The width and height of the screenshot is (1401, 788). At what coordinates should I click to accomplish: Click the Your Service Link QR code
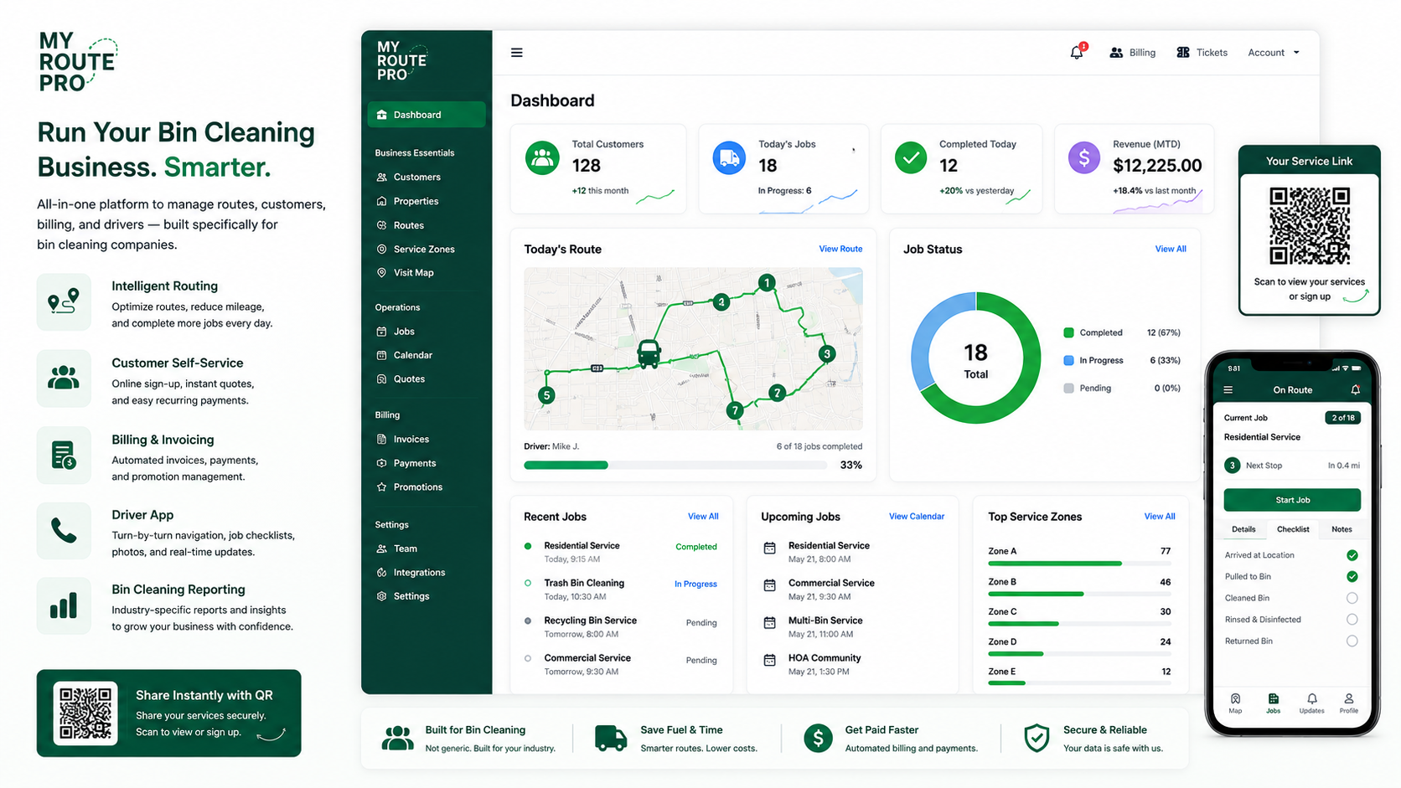click(1309, 226)
